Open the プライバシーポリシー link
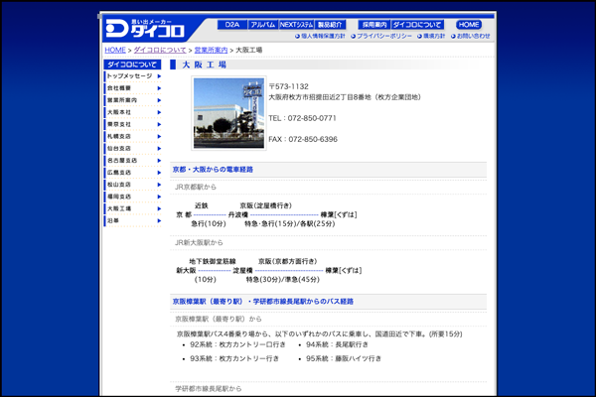The image size is (596, 397). (380, 36)
